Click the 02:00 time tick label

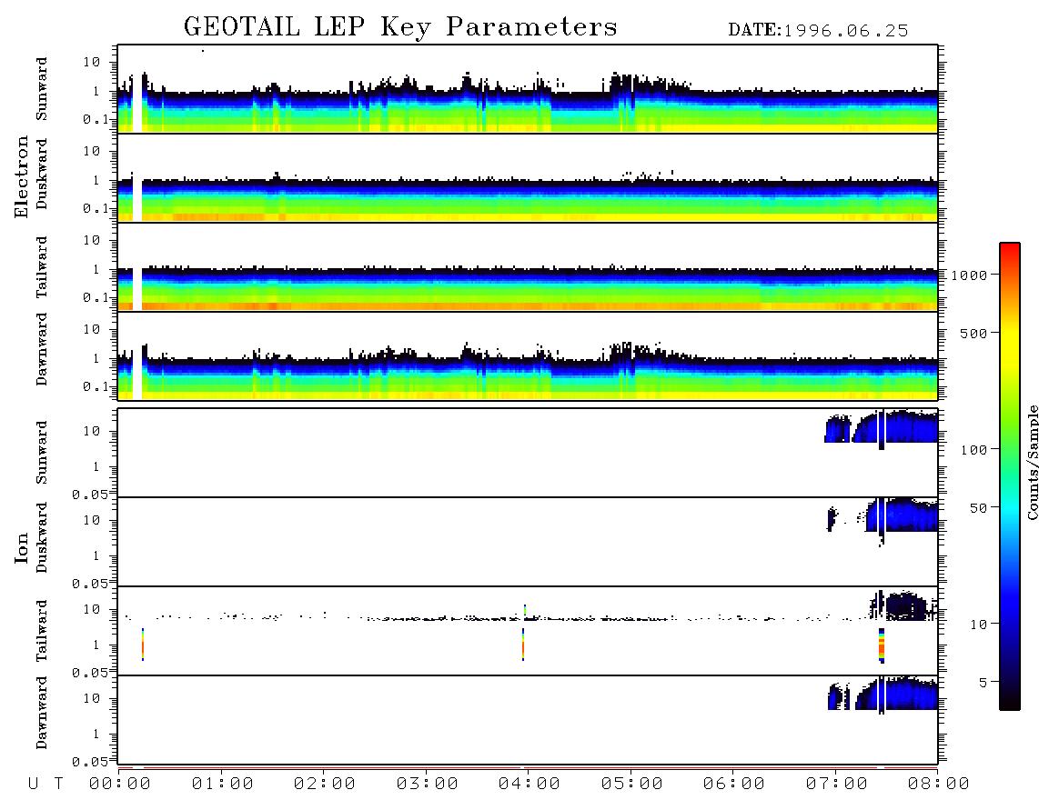pyautogui.click(x=325, y=785)
